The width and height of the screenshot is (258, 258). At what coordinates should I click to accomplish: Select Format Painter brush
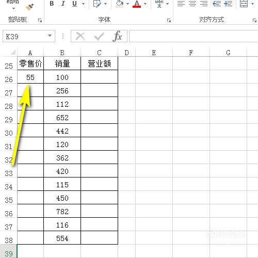coord(29,7)
